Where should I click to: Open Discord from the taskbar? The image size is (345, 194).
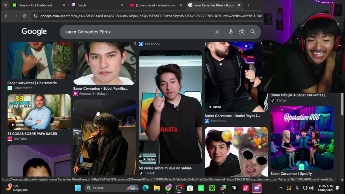(257, 188)
